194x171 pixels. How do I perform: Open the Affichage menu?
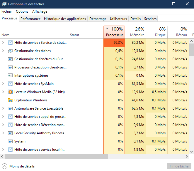pos(40,11)
